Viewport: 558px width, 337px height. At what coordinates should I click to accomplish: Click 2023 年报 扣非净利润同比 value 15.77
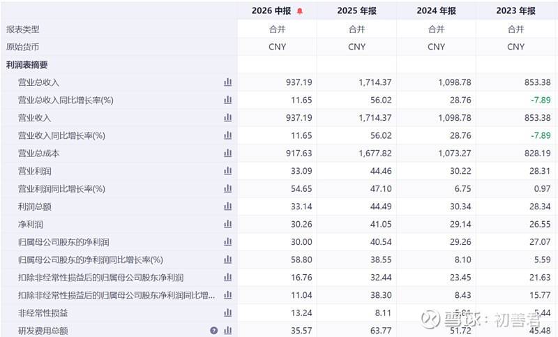540,295
